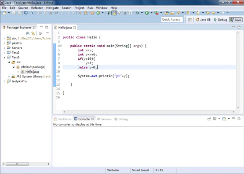Open the Refactor menu
The image size is (244, 174).
coord(37,8)
